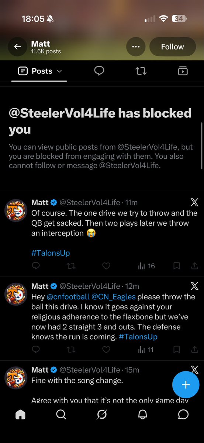Go back using the arrow icon
The height and width of the screenshot is (443, 204).
tap(17, 47)
